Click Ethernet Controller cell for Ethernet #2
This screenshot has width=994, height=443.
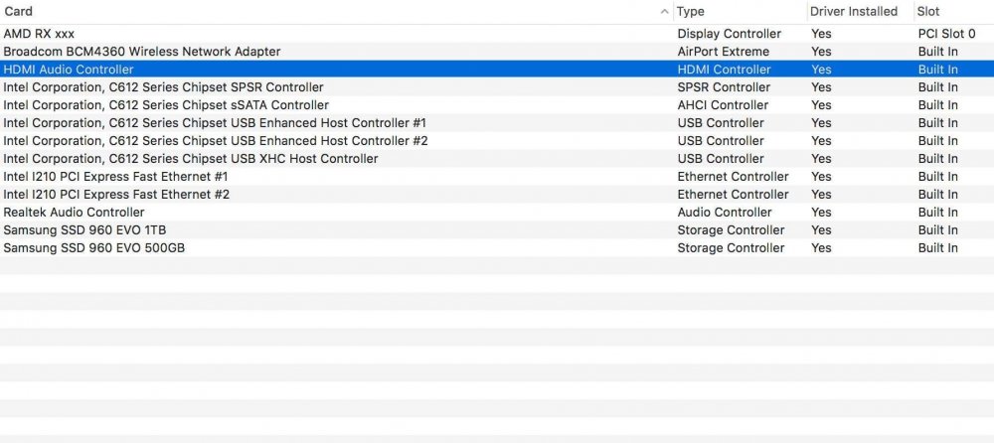pyautogui.click(x=733, y=194)
